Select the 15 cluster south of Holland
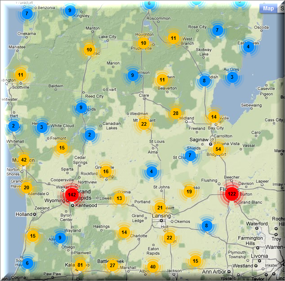The height and width of the screenshot is (281, 285). point(33,236)
